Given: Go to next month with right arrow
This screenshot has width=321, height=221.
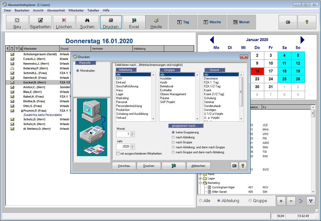Looking at the screenshot, I should click(302, 40).
